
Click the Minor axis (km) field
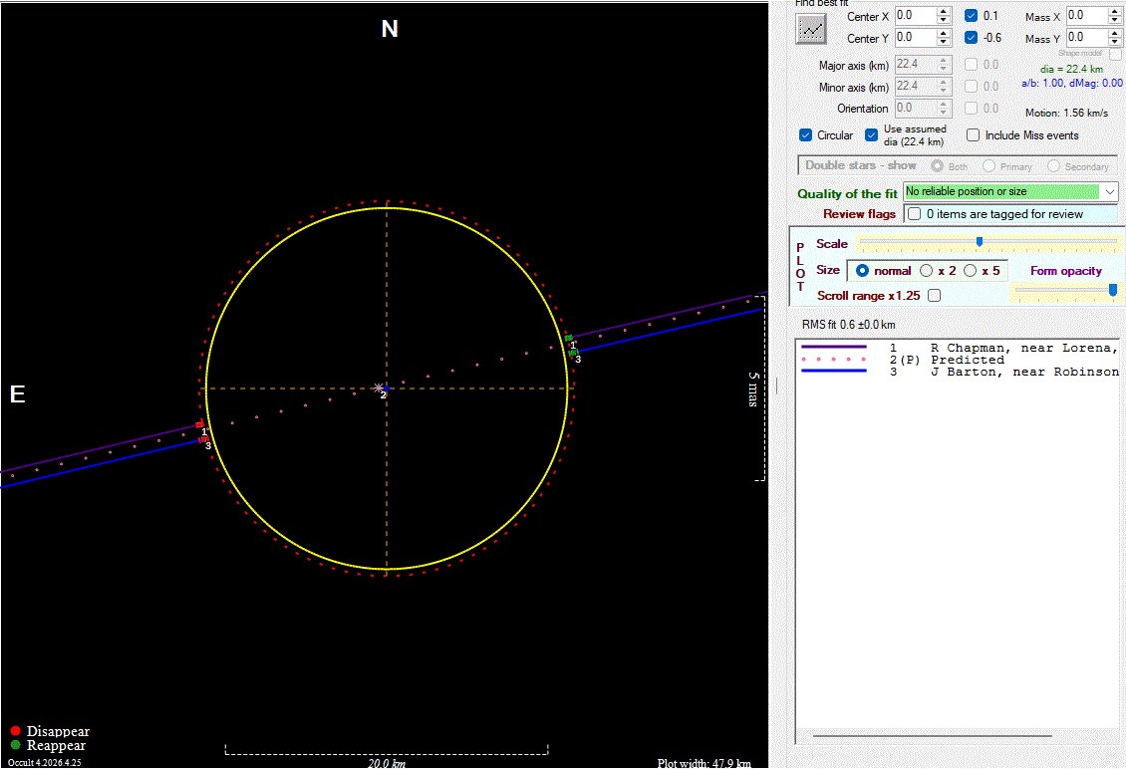(916, 86)
